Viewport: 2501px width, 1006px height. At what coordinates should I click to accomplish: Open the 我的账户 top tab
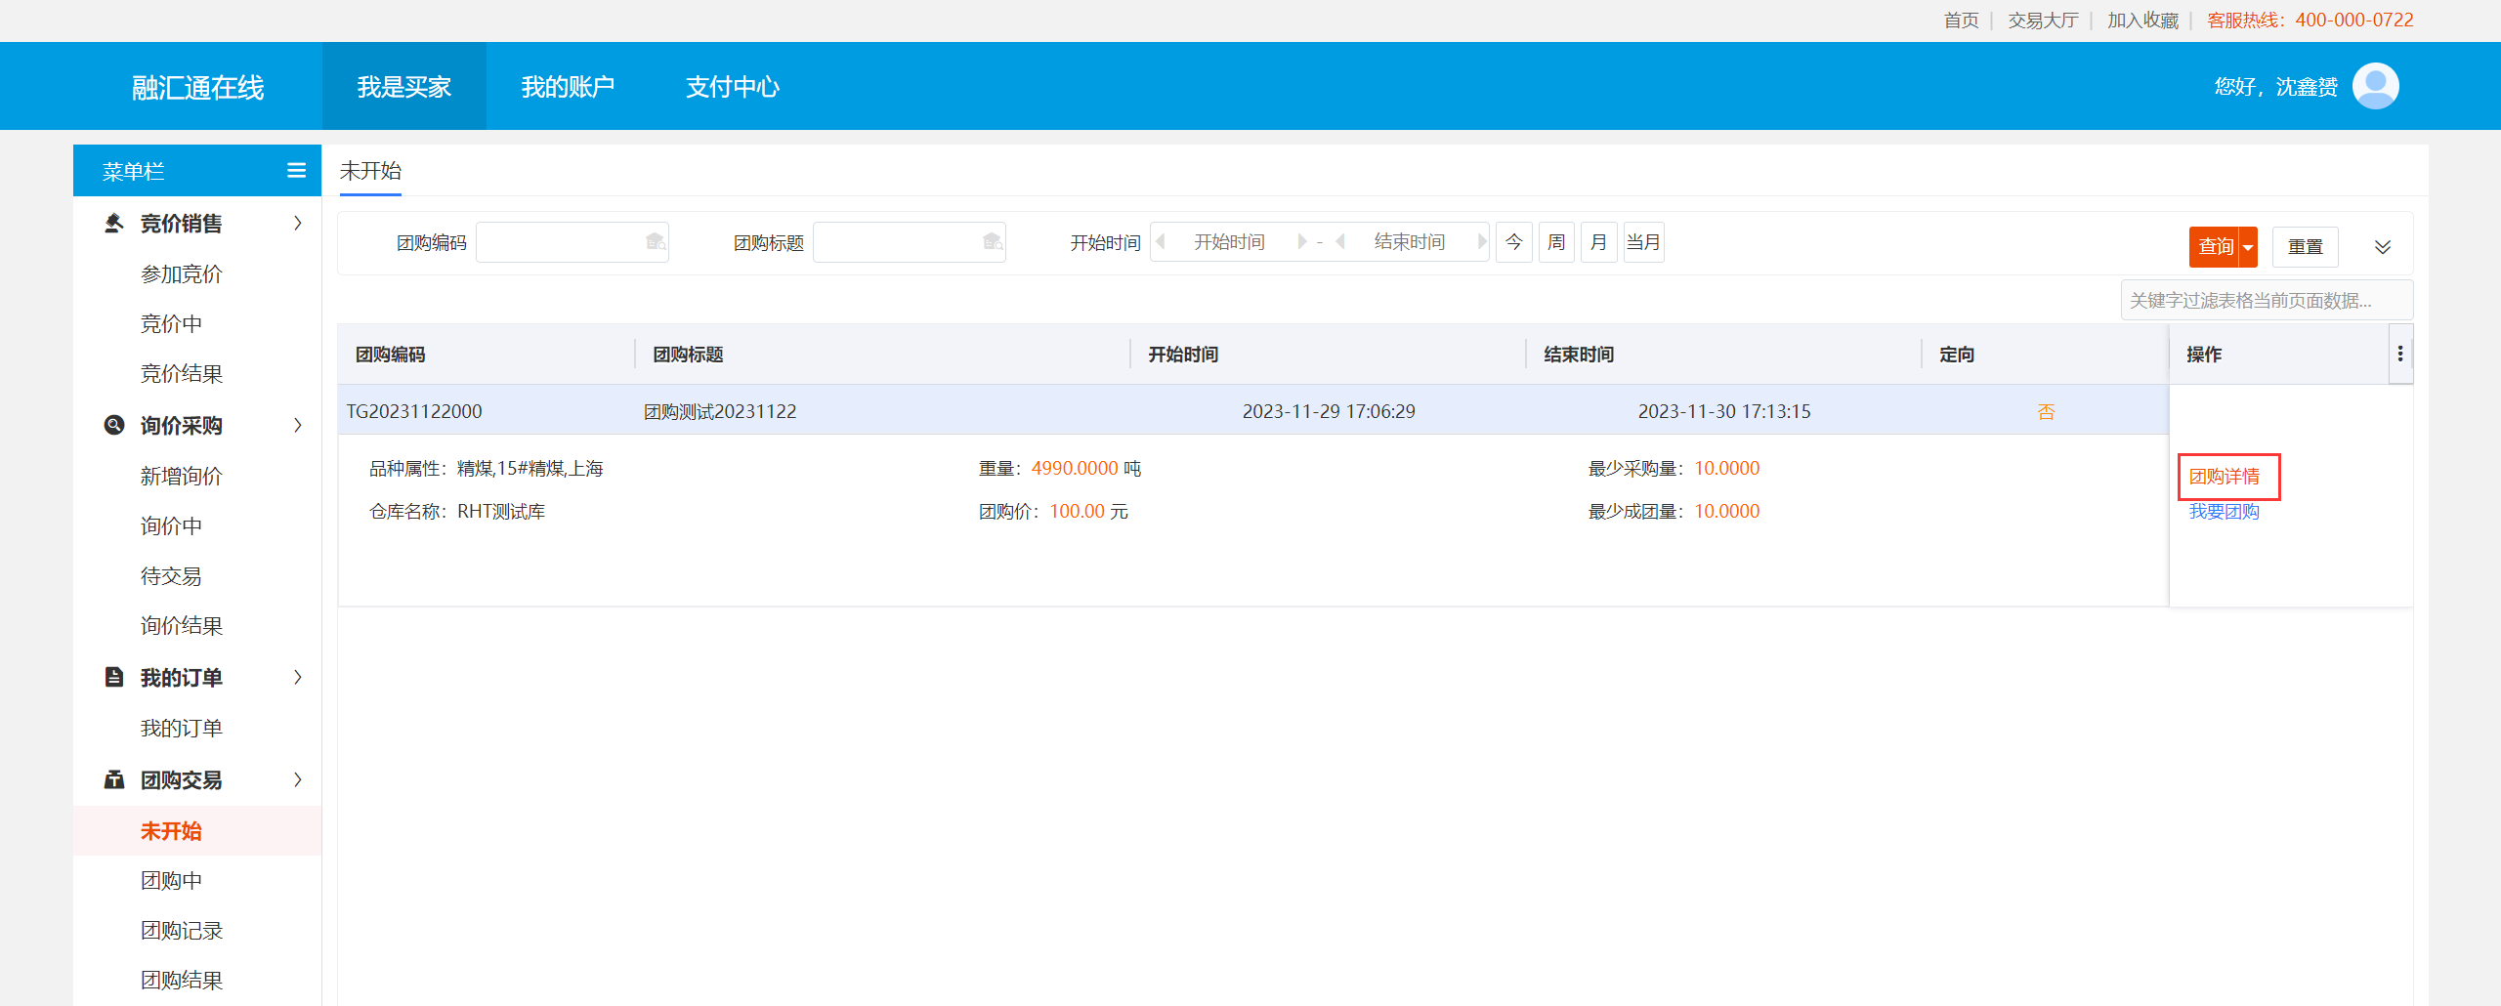568,86
